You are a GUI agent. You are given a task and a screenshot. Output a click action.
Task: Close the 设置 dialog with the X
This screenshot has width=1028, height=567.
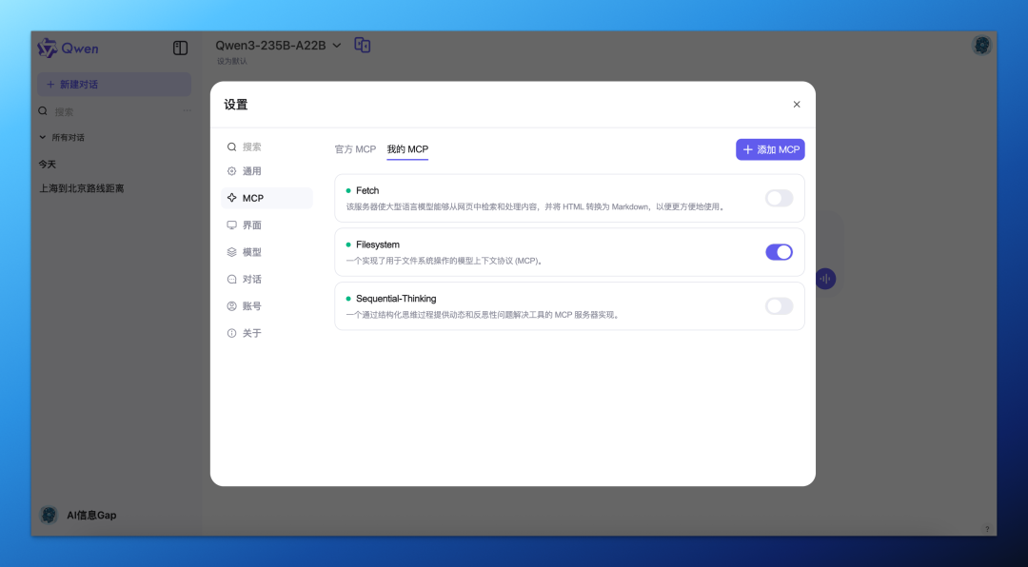[x=797, y=105]
